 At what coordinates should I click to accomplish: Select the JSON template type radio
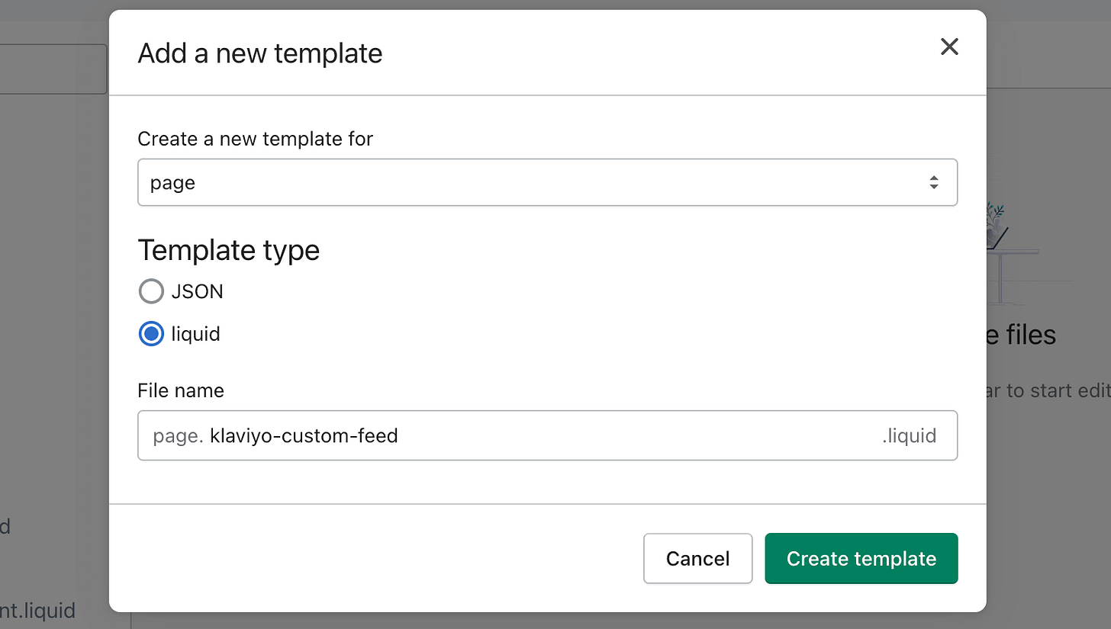(x=151, y=291)
